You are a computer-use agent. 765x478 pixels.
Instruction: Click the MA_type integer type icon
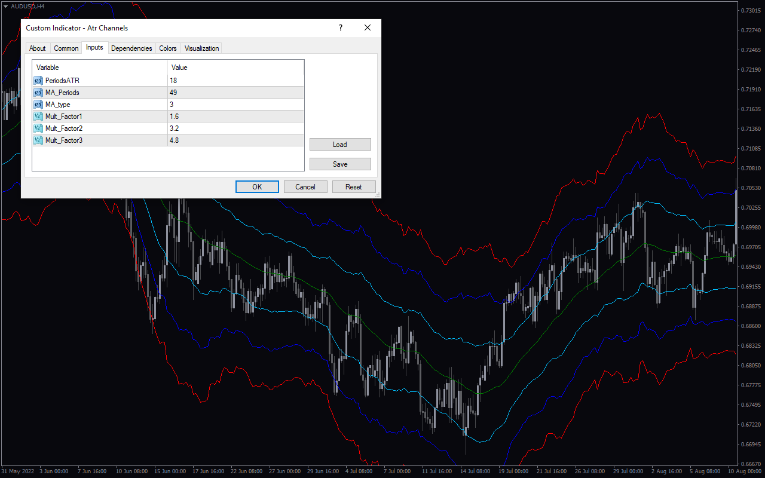[x=38, y=105]
